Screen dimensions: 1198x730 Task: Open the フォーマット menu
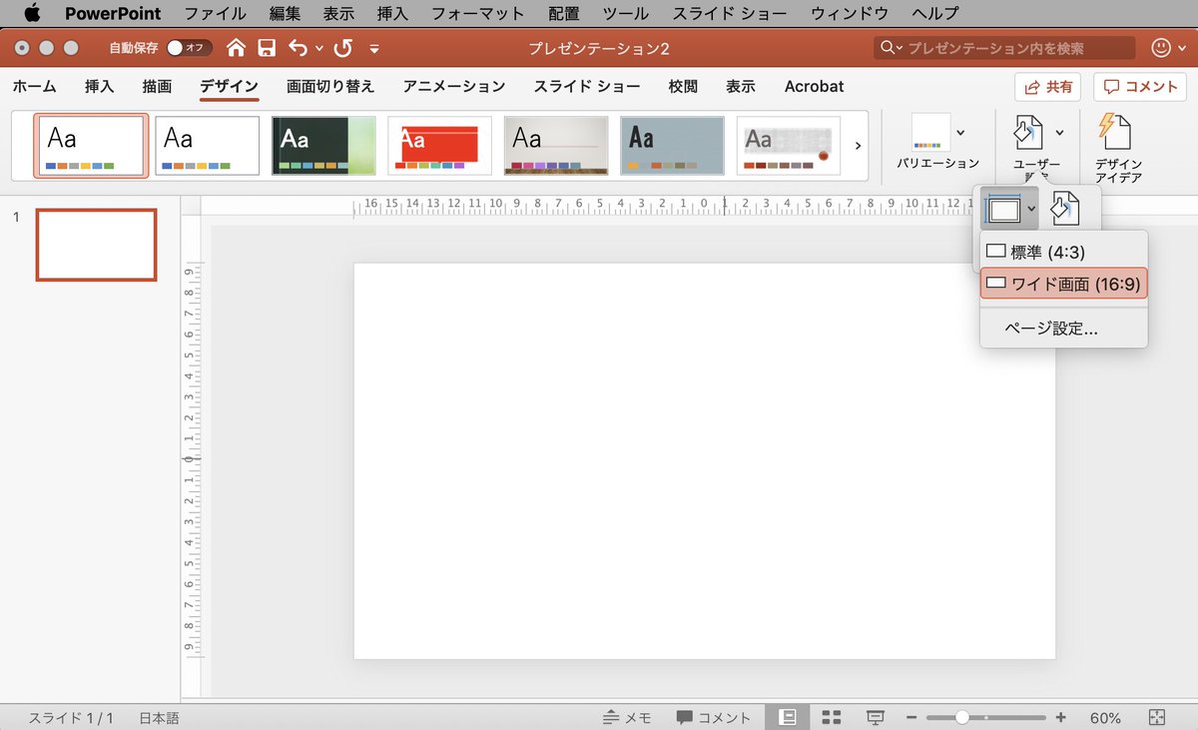click(478, 14)
